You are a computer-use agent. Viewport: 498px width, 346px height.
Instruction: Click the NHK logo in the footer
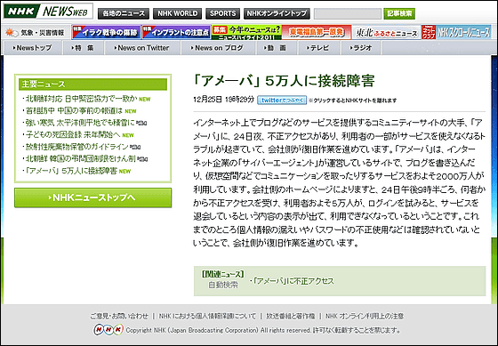108,330
